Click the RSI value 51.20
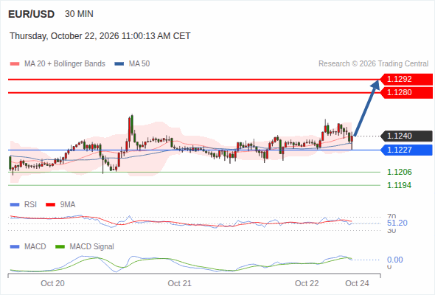The image size is (435, 295). [x=397, y=223]
